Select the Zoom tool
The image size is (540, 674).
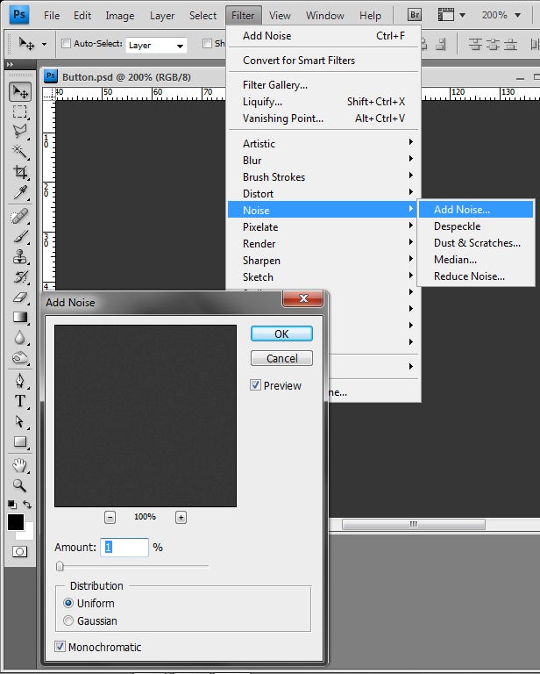coord(20,485)
